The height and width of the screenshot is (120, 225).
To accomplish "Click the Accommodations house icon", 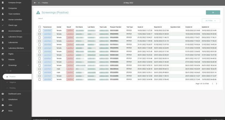I will pos(3,31).
